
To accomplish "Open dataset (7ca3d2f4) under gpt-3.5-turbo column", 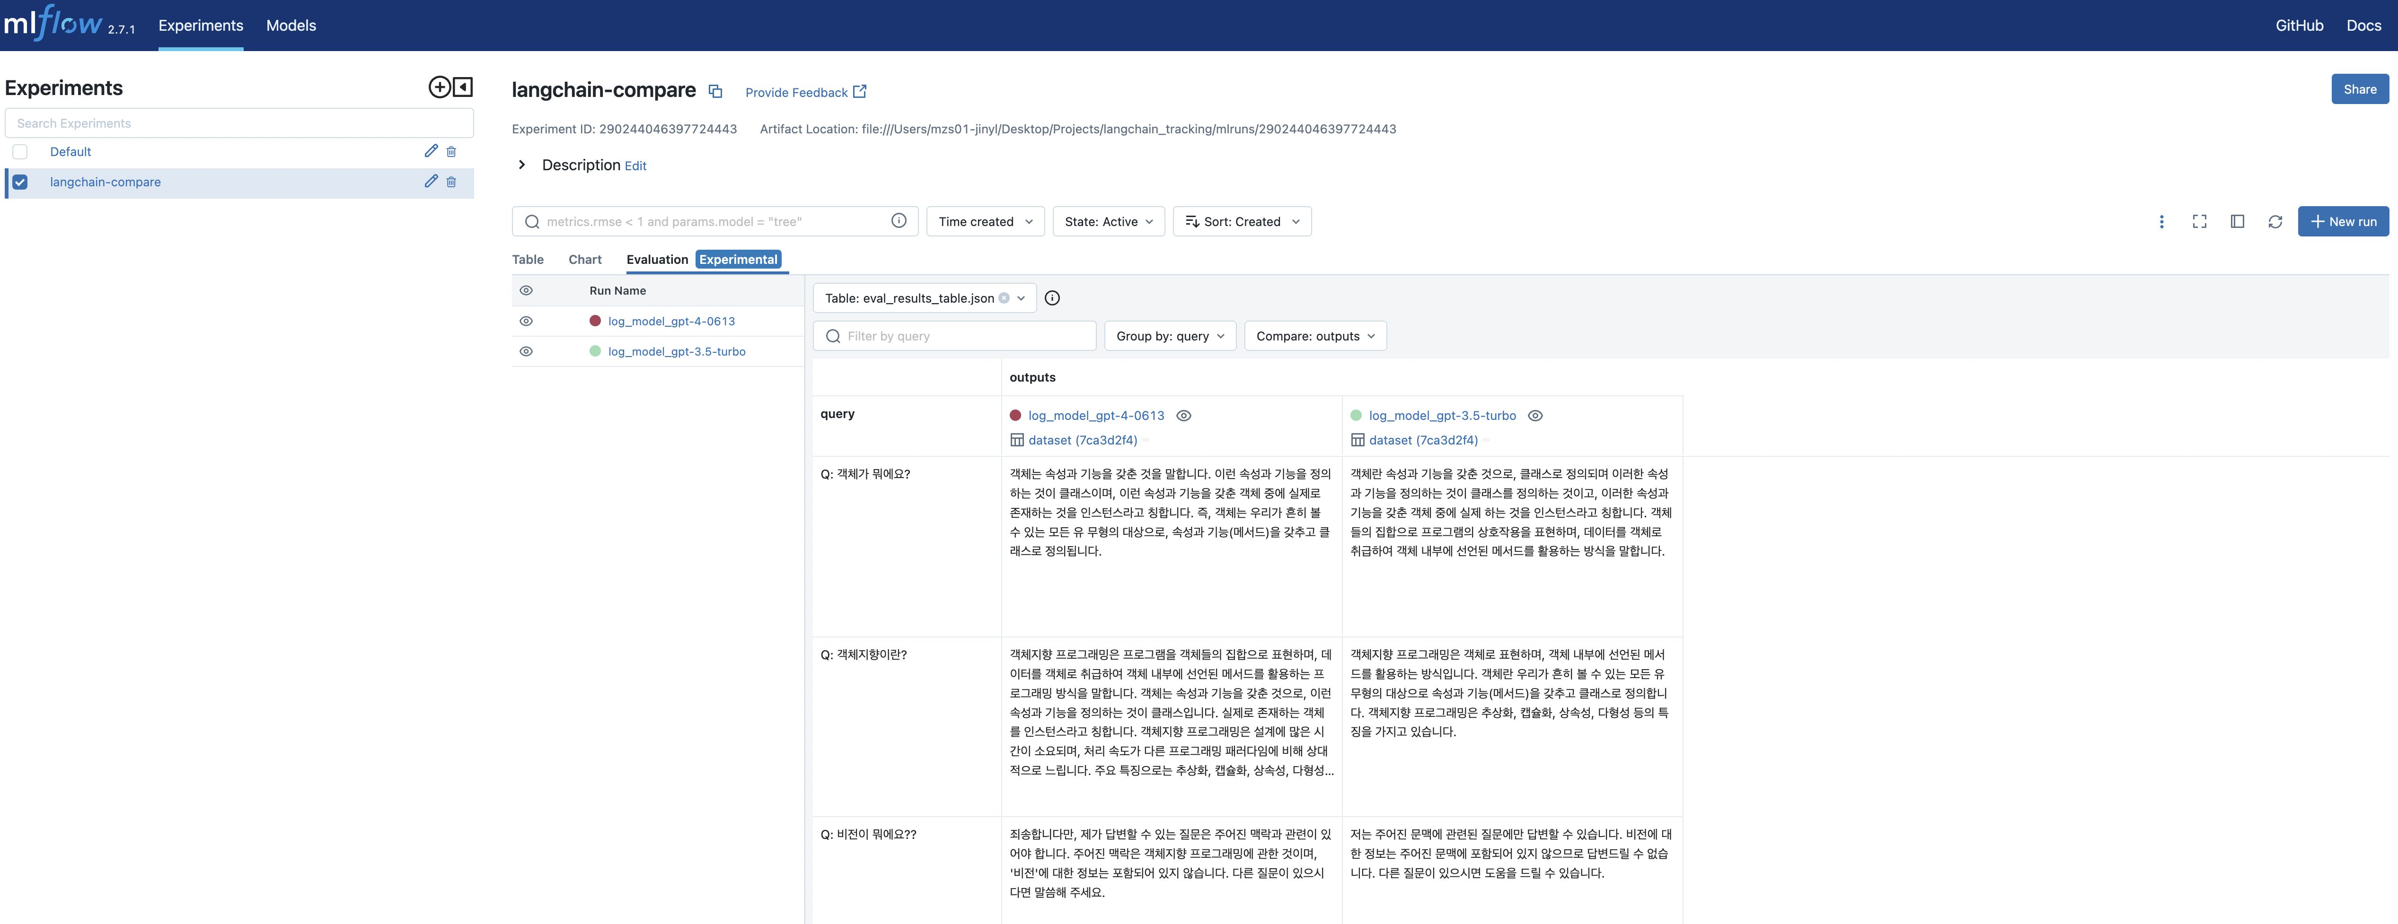I will tap(1422, 440).
